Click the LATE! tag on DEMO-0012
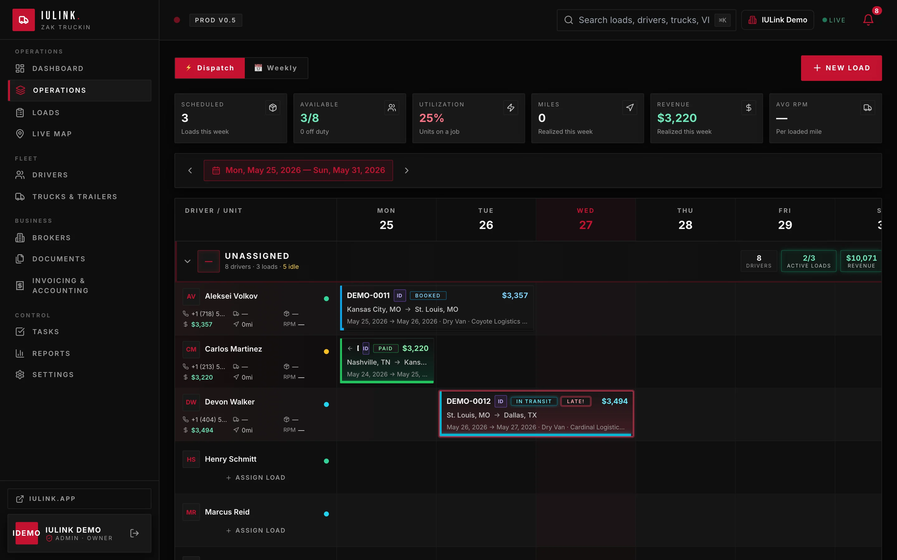Image resolution: width=897 pixels, height=560 pixels. (x=576, y=401)
